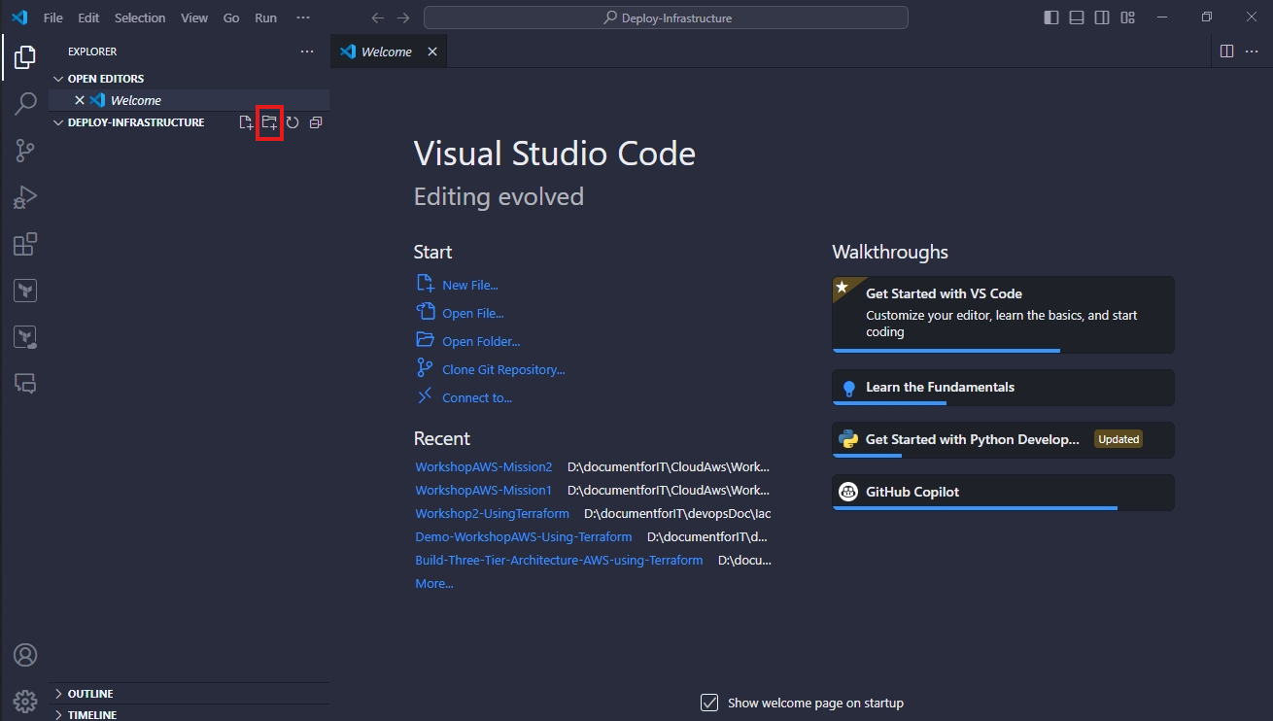Open recent WorkshopAWS-Mission2 folder

[483, 466]
